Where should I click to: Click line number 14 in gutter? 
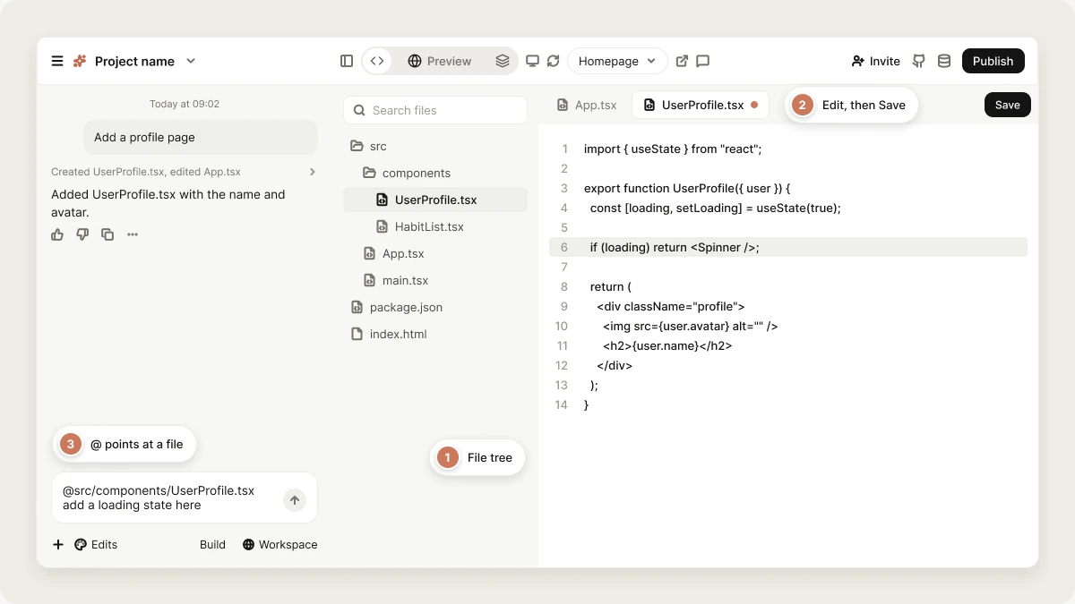562,404
